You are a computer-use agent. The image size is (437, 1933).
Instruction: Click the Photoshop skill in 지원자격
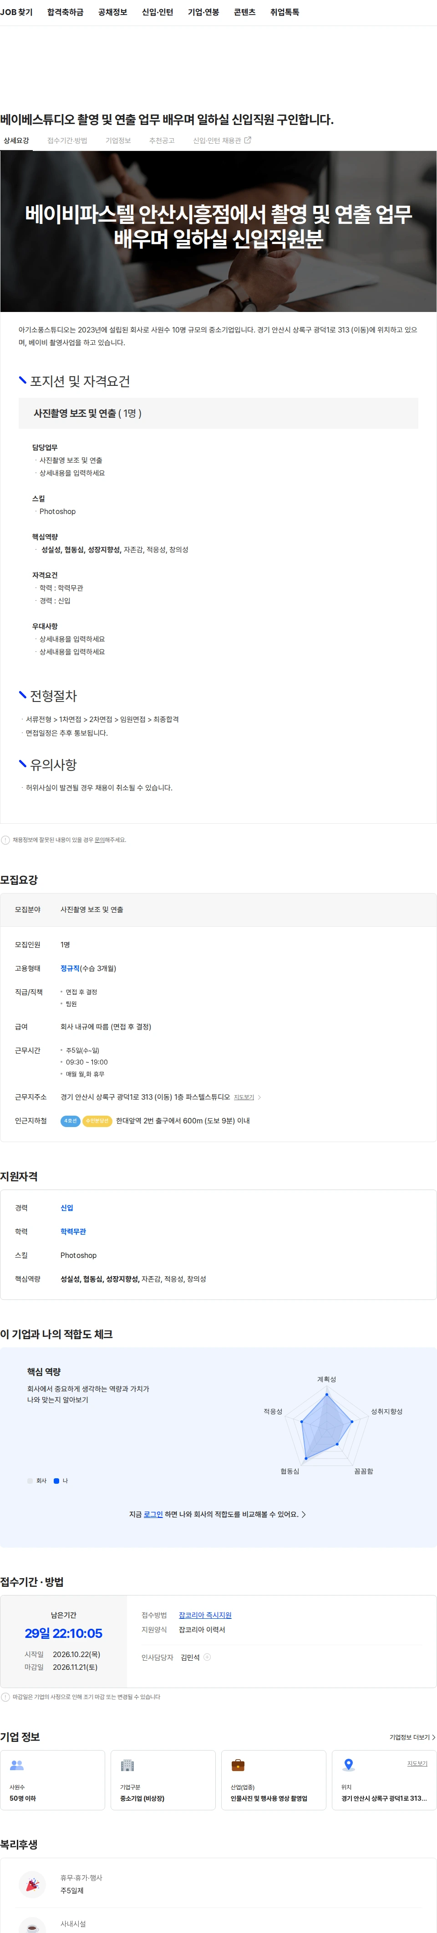pyautogui.click(x=79, y=1255)
